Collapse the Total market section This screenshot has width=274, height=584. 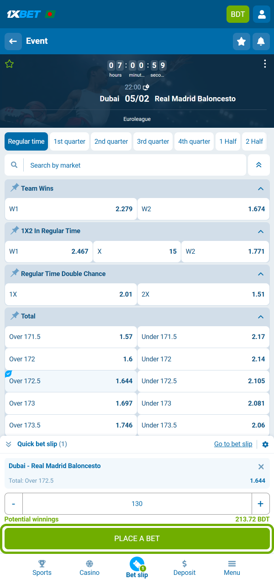261,317
